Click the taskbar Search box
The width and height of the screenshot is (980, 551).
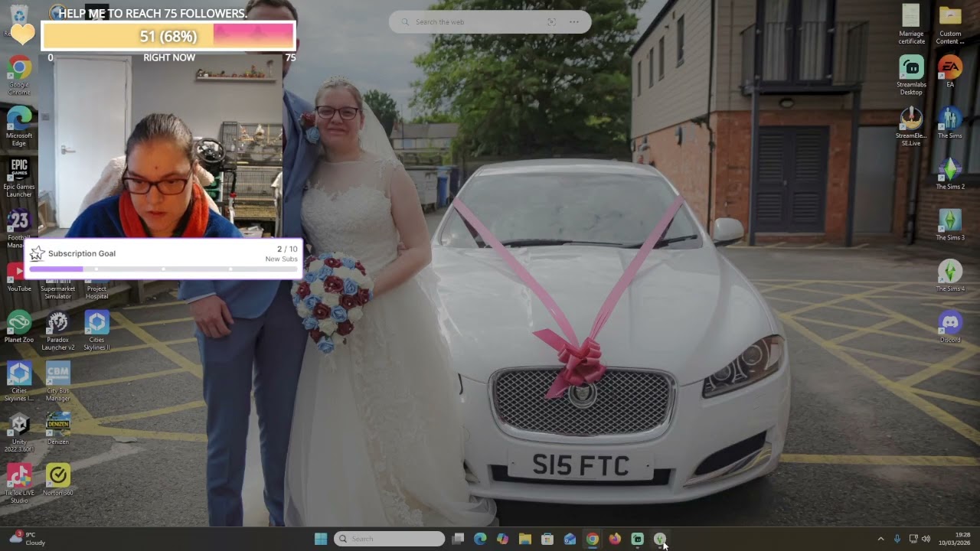(x=390, y=539)
